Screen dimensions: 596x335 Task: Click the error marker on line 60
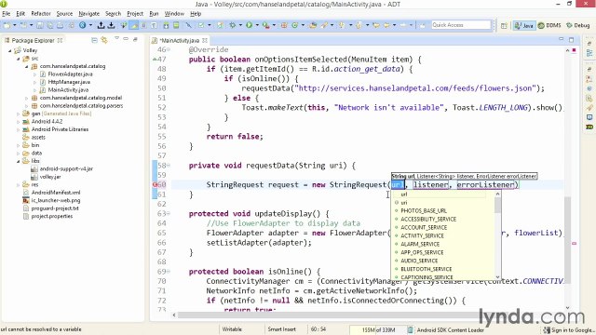[155, 184]
